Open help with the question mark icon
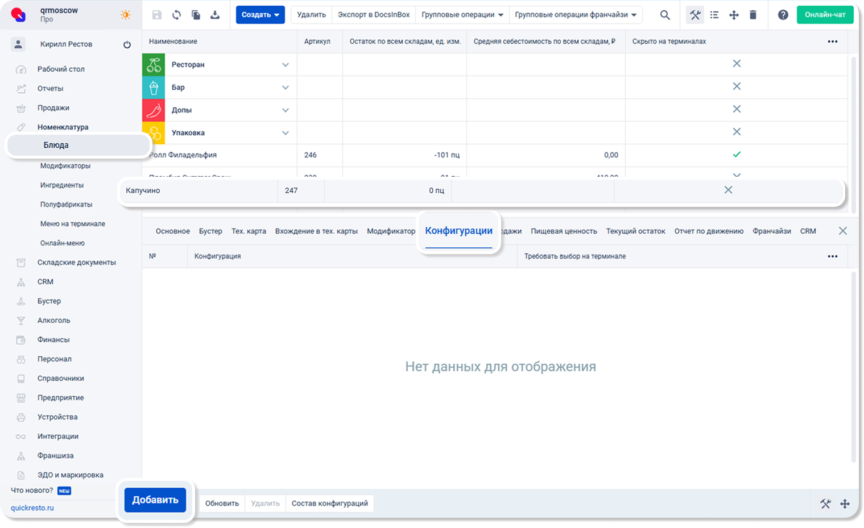This screenshot has height=528, width=864. click(783, 15)
